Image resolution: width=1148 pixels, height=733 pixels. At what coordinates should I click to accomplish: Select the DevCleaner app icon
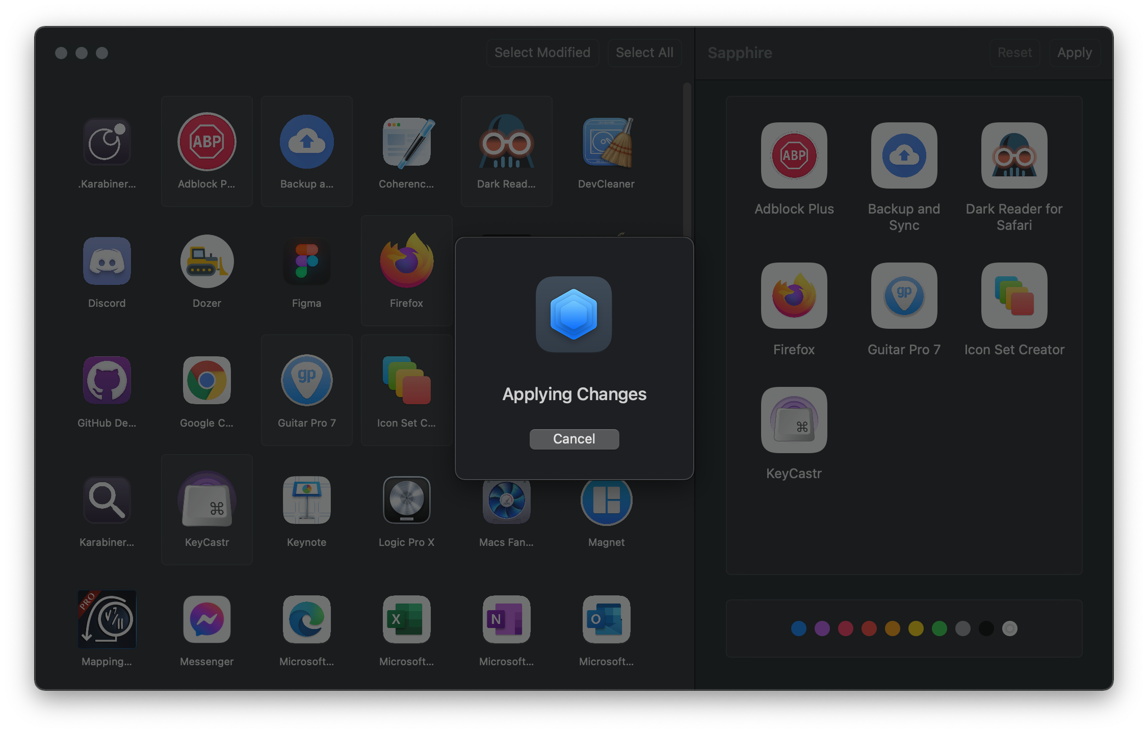[x=606, y=142]
